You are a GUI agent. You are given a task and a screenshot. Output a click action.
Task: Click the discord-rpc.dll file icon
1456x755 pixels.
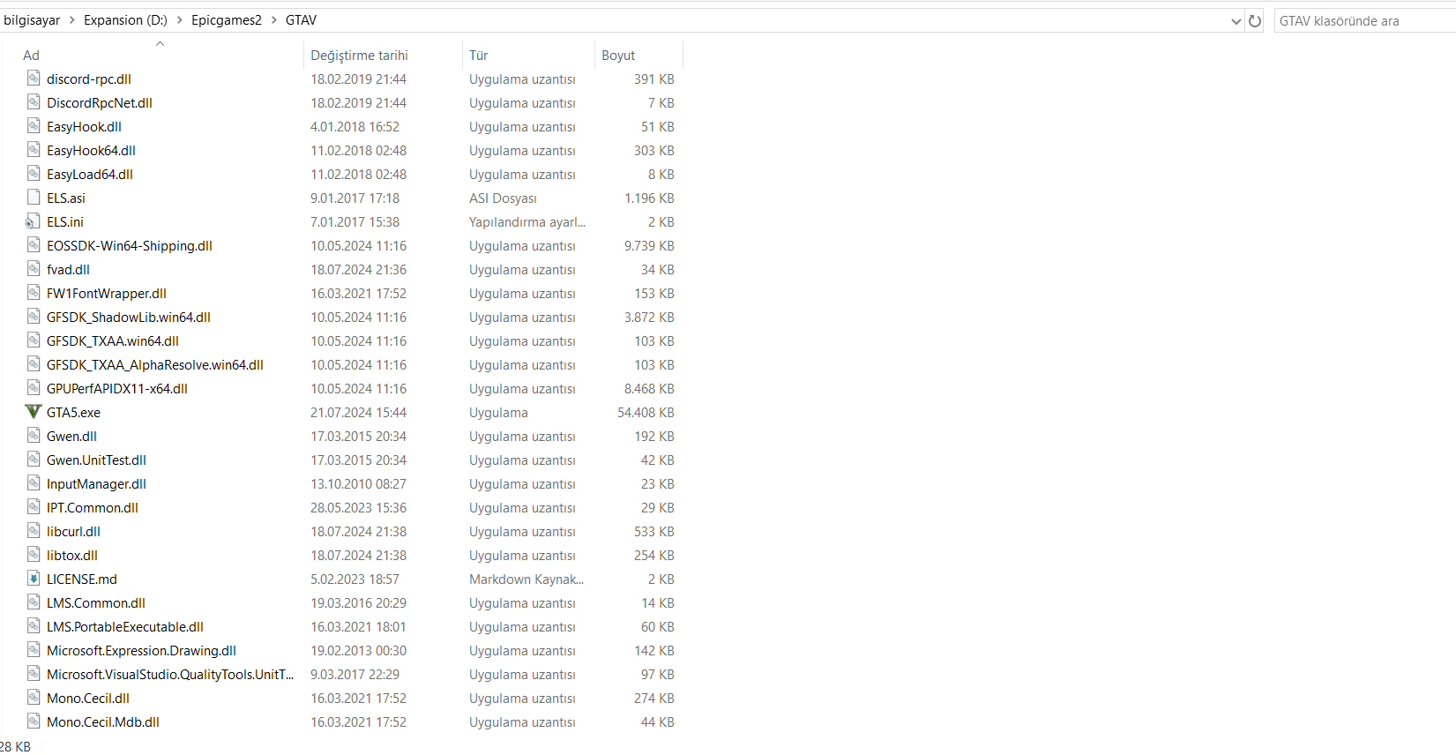coord(34,78)
